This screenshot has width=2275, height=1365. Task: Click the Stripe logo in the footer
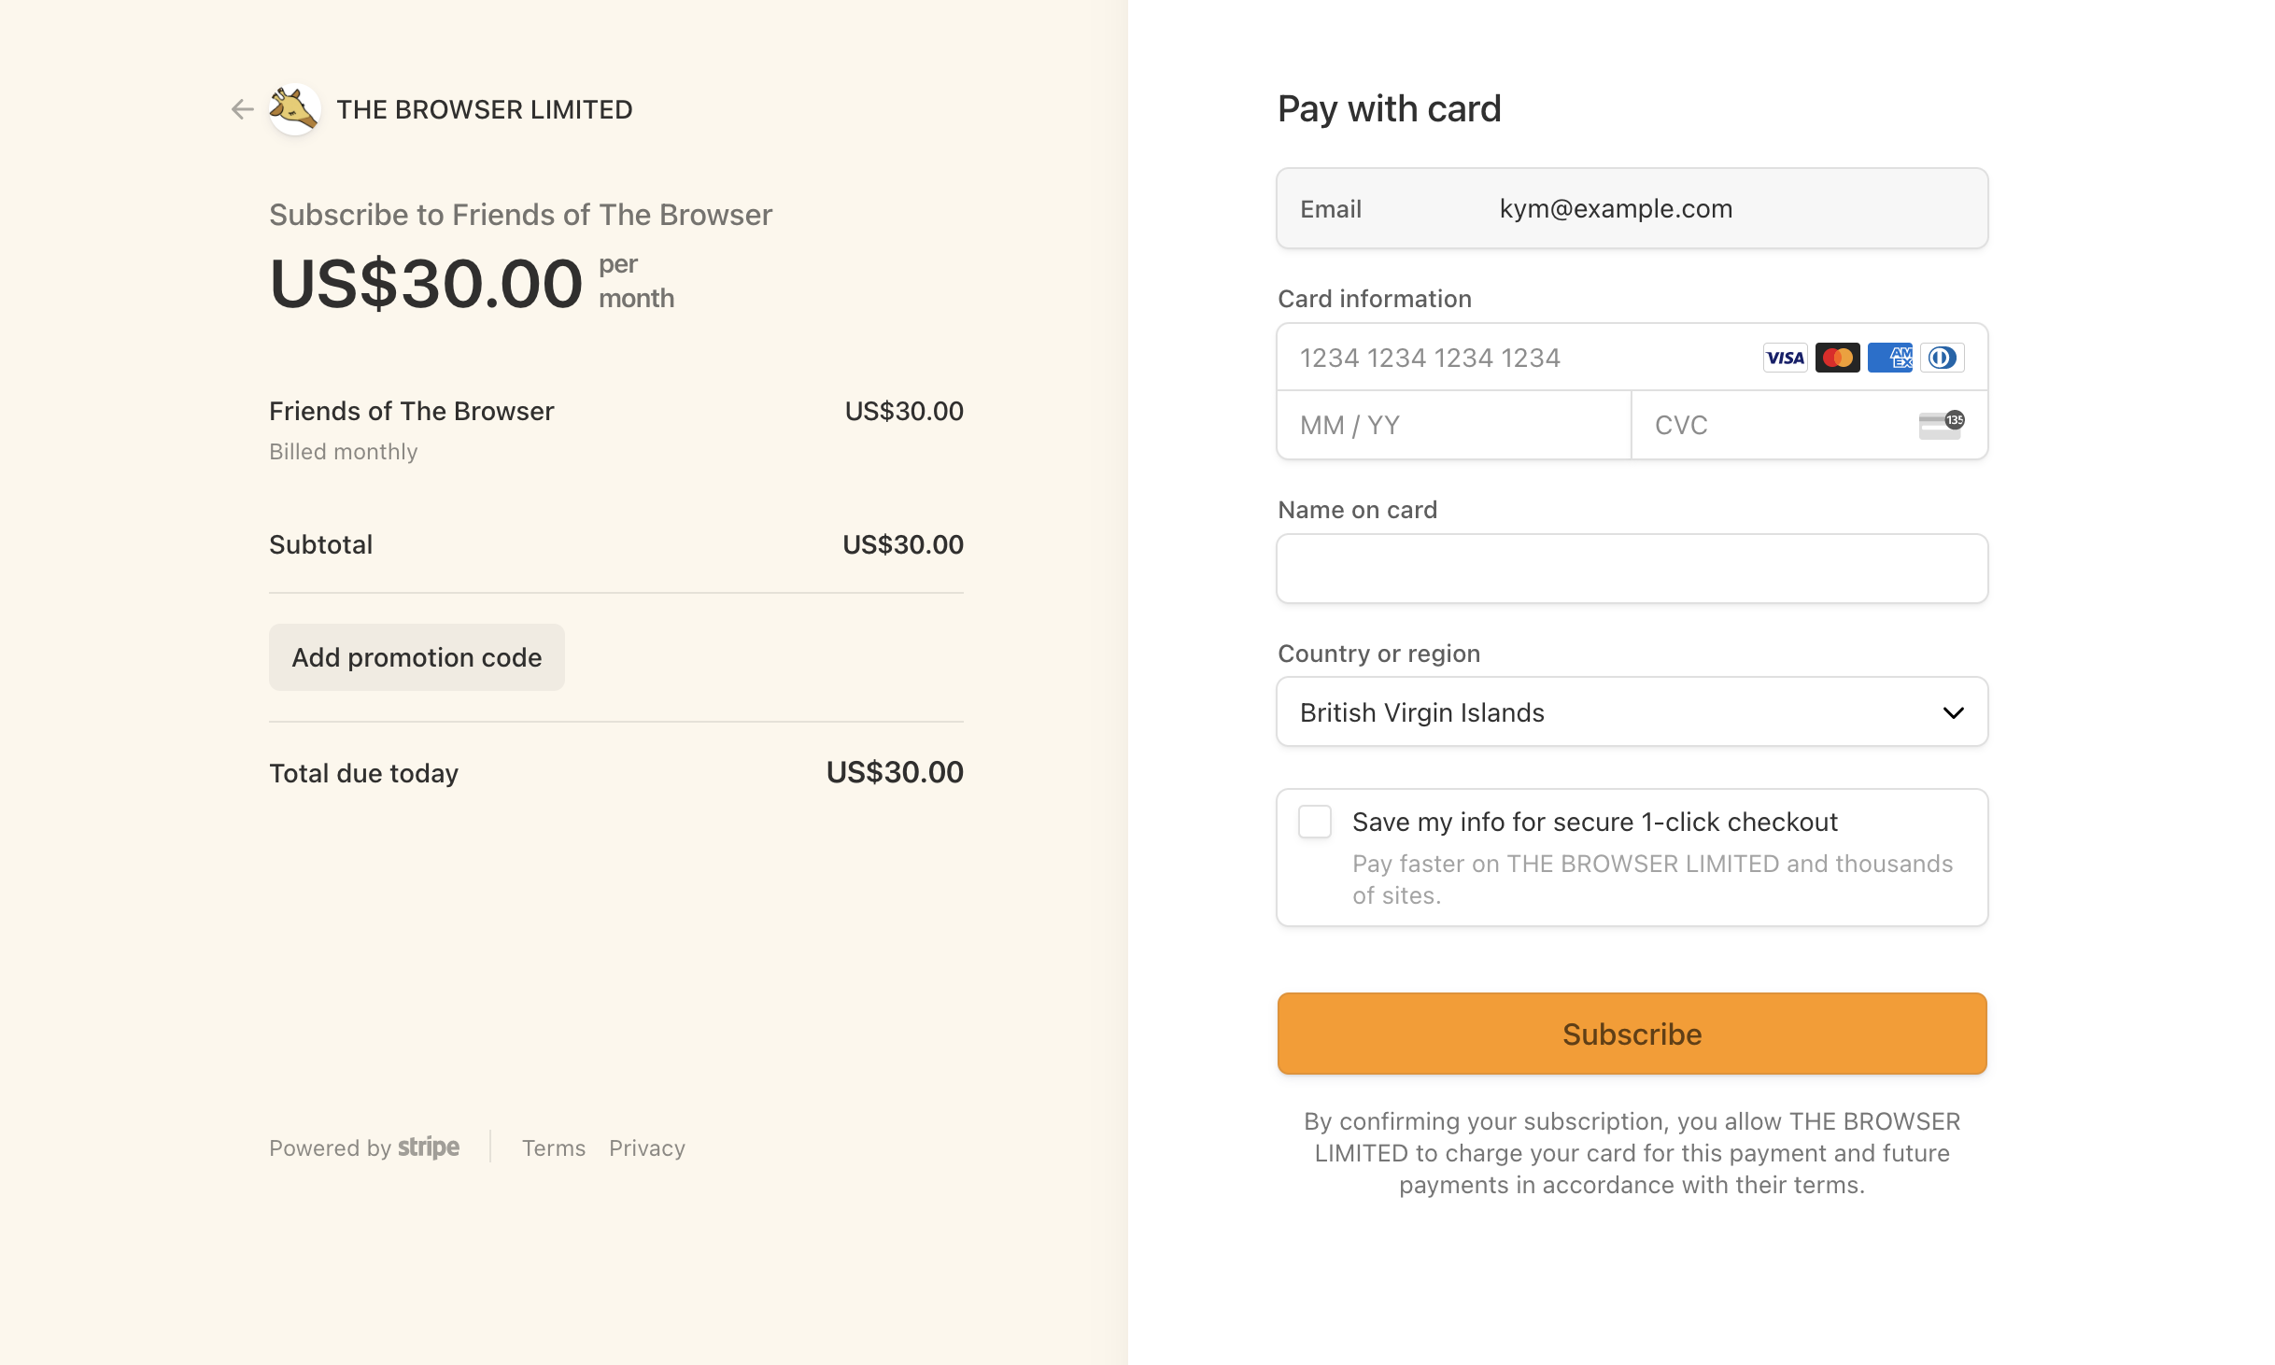pos(429,1147)
